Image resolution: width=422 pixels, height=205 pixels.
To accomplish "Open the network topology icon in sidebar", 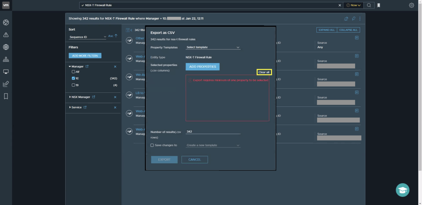I will tap(6, 59).
